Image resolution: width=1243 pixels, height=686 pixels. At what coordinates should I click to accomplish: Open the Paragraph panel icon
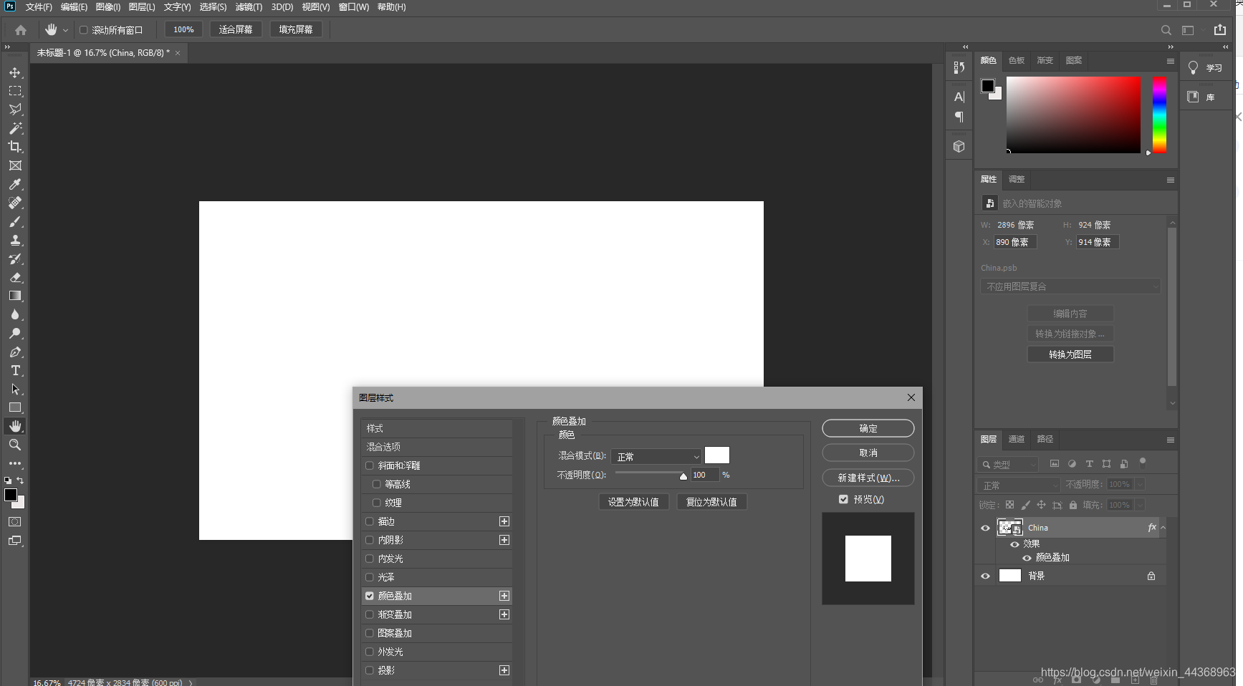[x=959, y=117]
